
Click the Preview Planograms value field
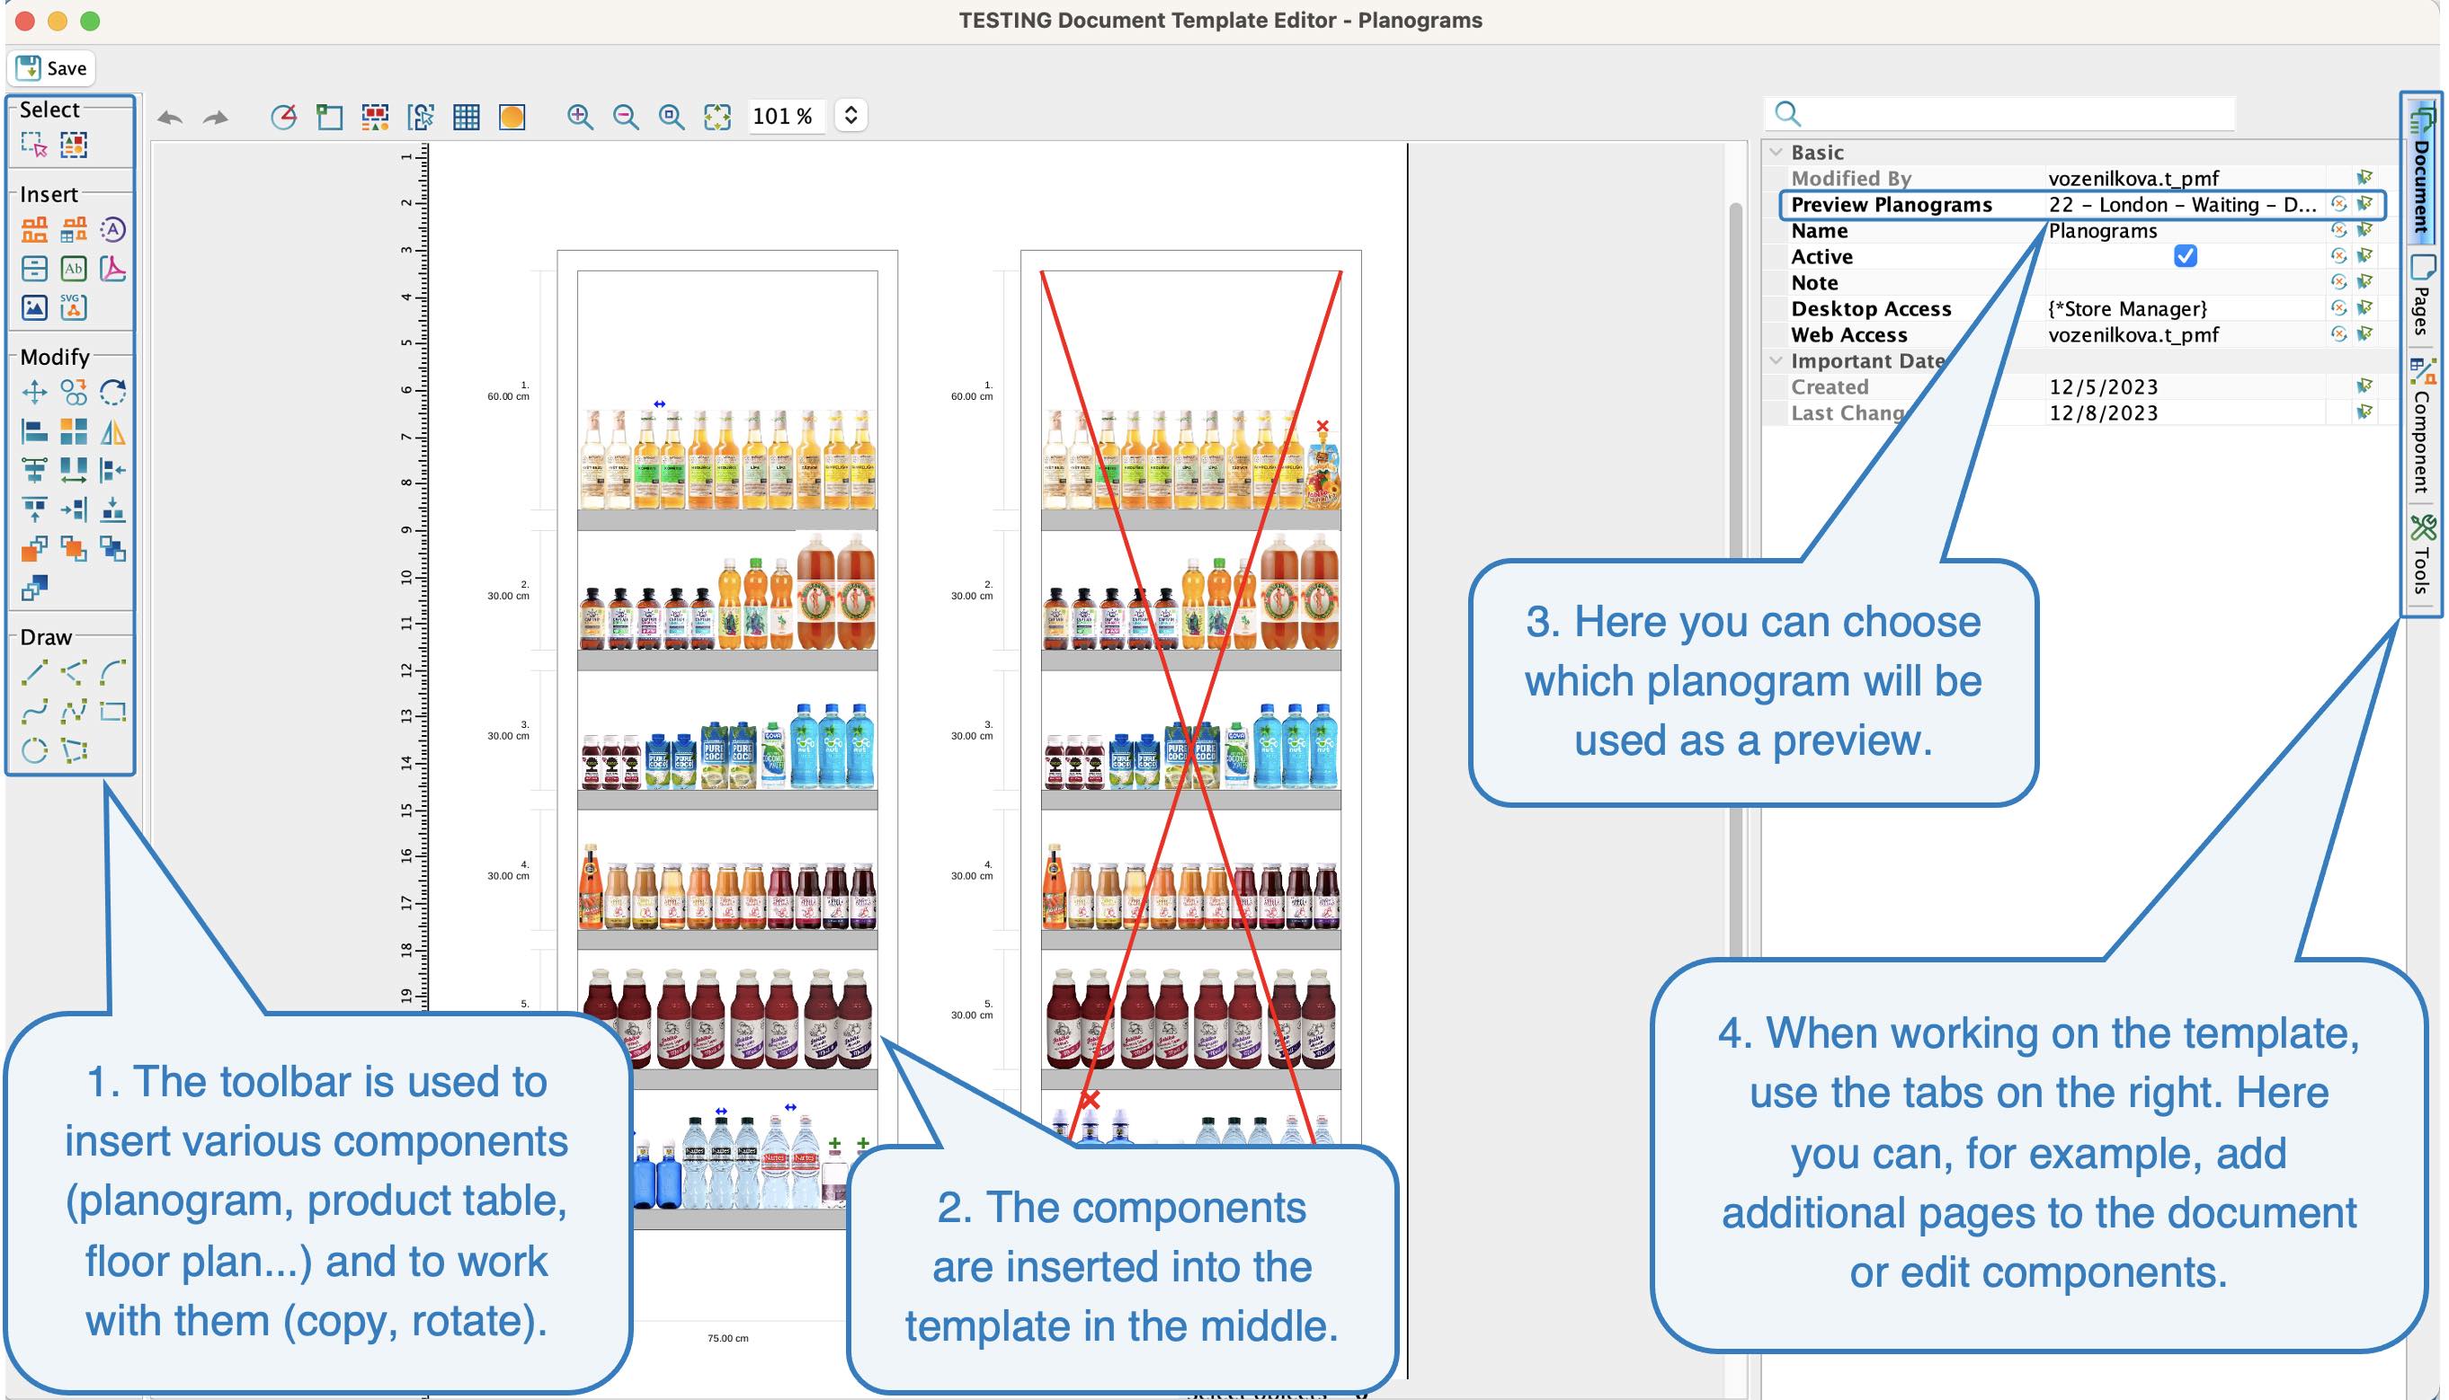(2185, 205)
